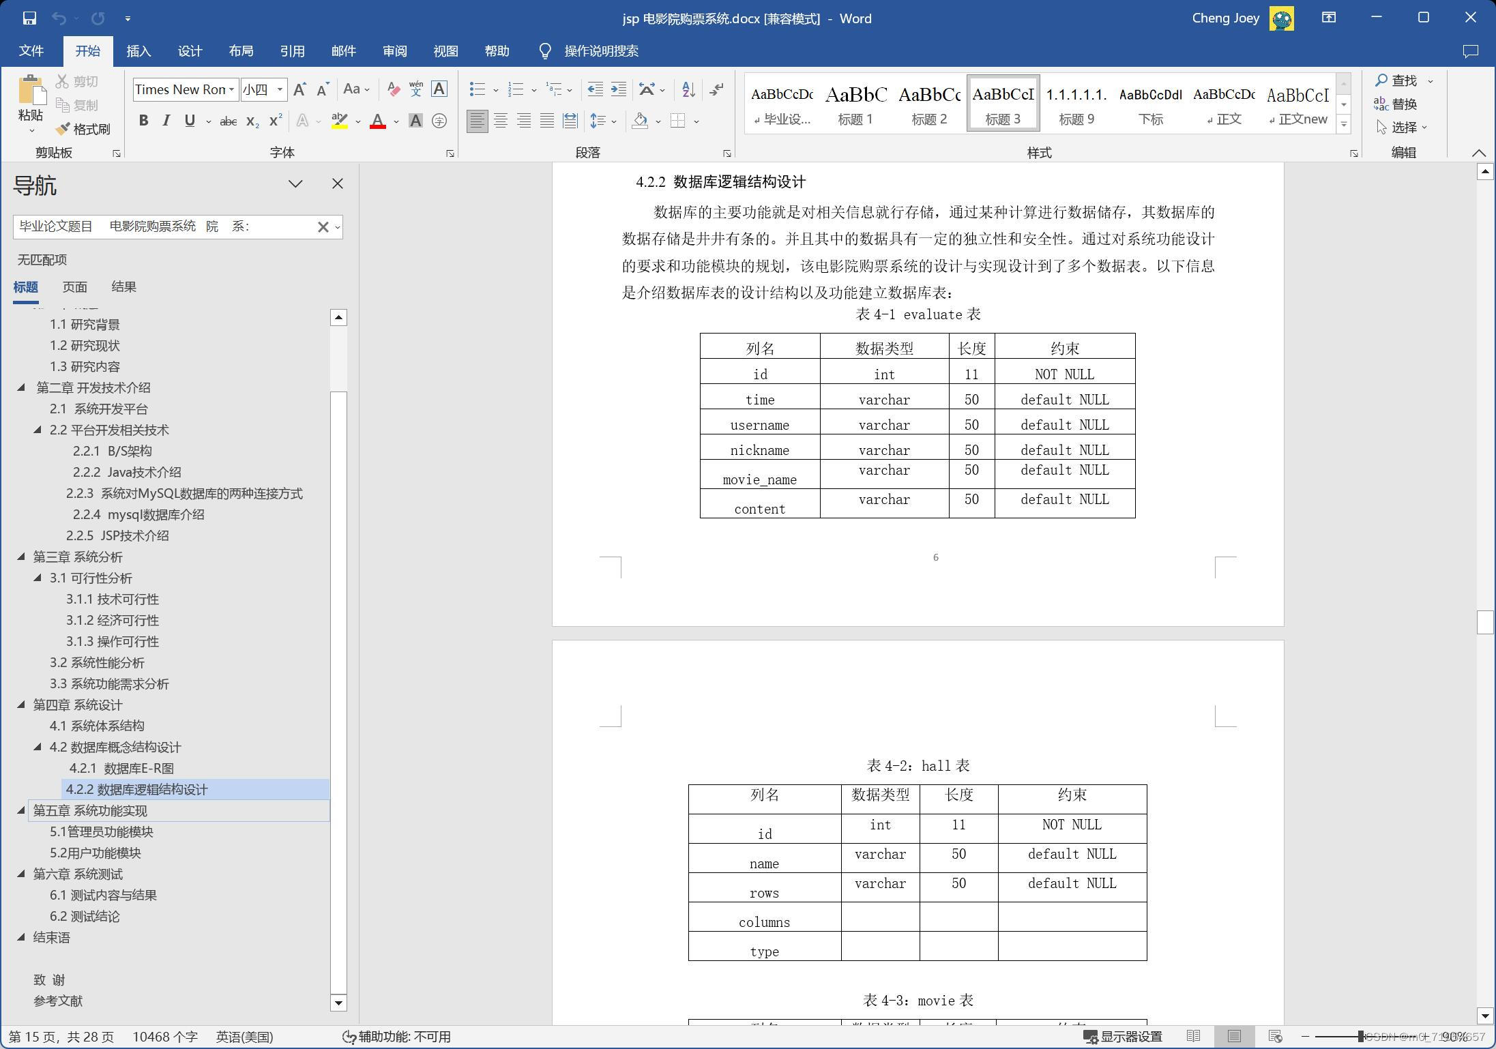Click the character shading A icon
Screen dimensions: 1496x1049
click(x=415, y=121)
